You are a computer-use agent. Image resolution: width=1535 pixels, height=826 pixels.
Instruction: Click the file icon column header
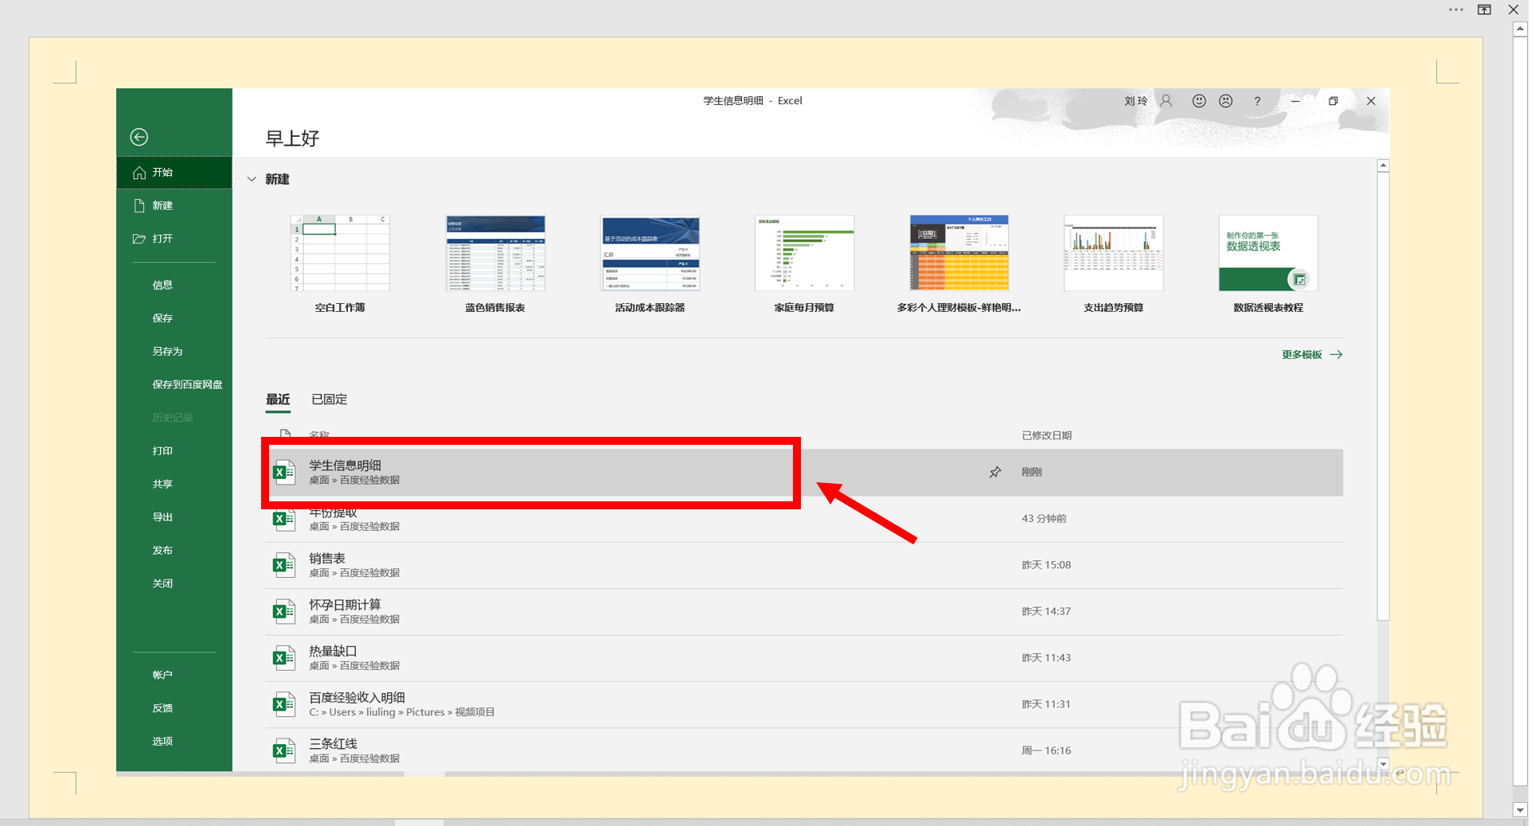pyautogui.click(x=285, y=434)
